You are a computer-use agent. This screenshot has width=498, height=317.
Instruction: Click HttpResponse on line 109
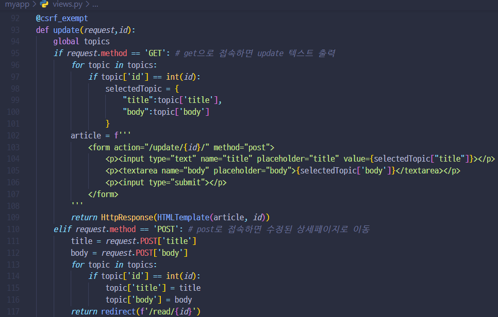[x=127, y=218]
